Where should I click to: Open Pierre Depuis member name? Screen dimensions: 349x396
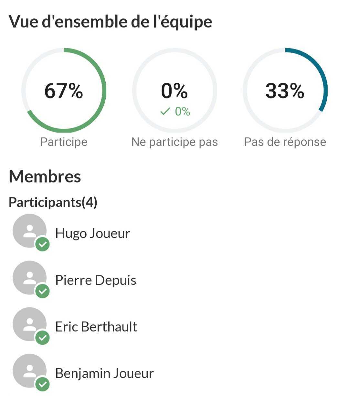pyautogui.click(x=96, y=280)
